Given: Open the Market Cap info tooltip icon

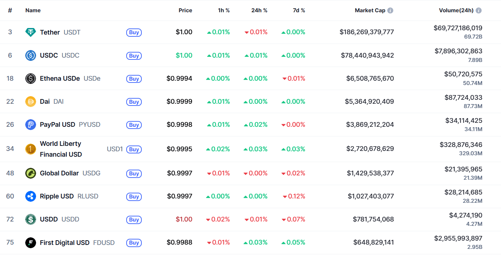Looking at the screenshot, I should pos(390,10).
